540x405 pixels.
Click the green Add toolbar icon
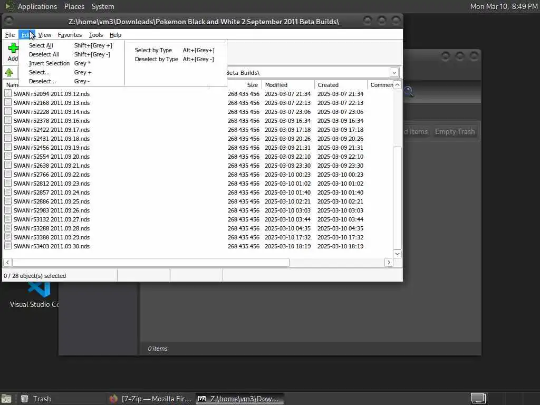[x=13, y=49]
